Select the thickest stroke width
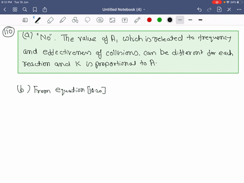Viewport: 244px width, 183px height. [x=200, y=20]
